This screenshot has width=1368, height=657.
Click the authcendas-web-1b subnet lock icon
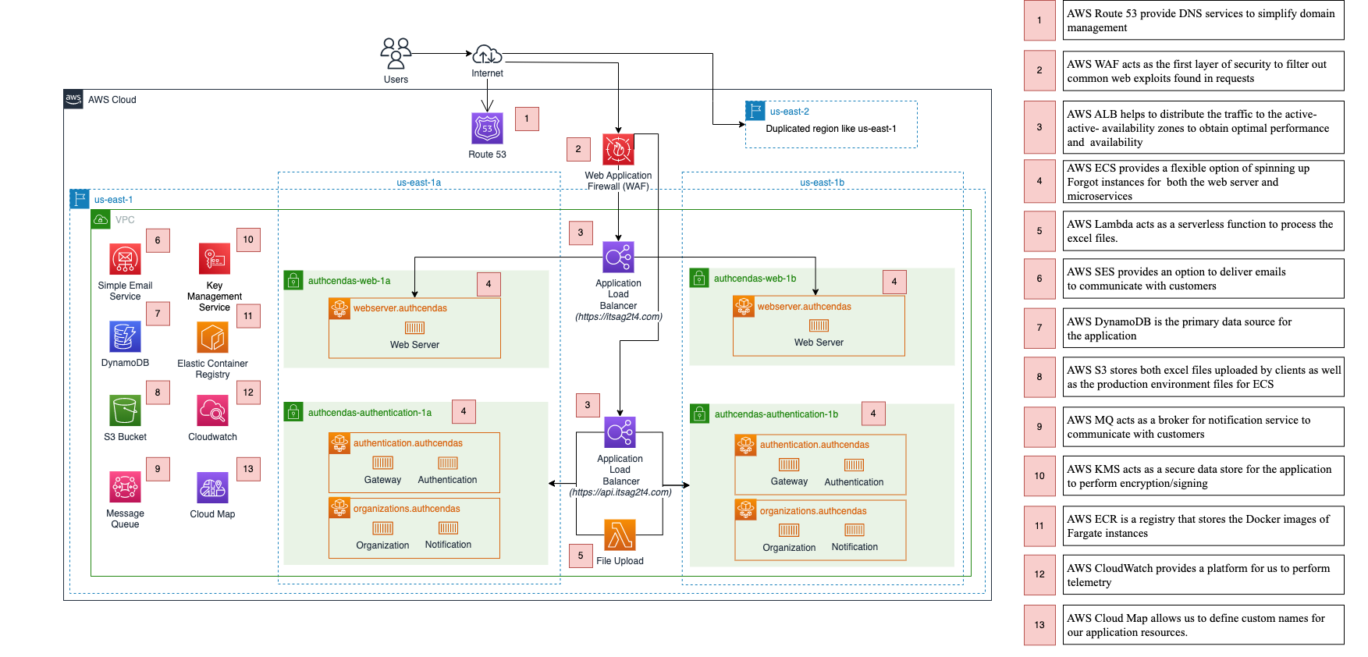point(699,278)
